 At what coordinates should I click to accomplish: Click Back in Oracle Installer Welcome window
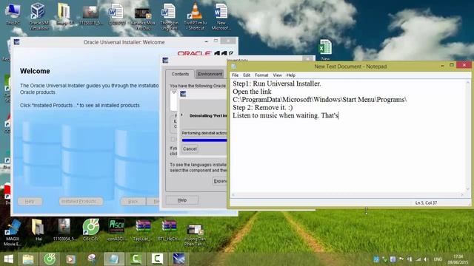click(133, 201)
